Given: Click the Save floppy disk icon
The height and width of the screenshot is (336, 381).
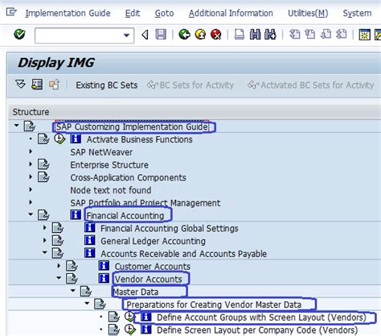Looking at the screenshot, I should point(161,35).
